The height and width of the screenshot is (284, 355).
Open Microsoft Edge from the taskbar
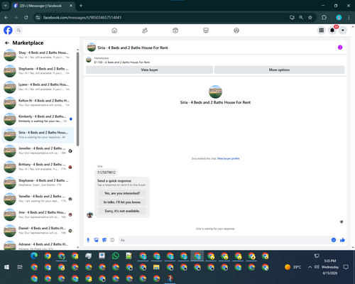click(34, 256)
